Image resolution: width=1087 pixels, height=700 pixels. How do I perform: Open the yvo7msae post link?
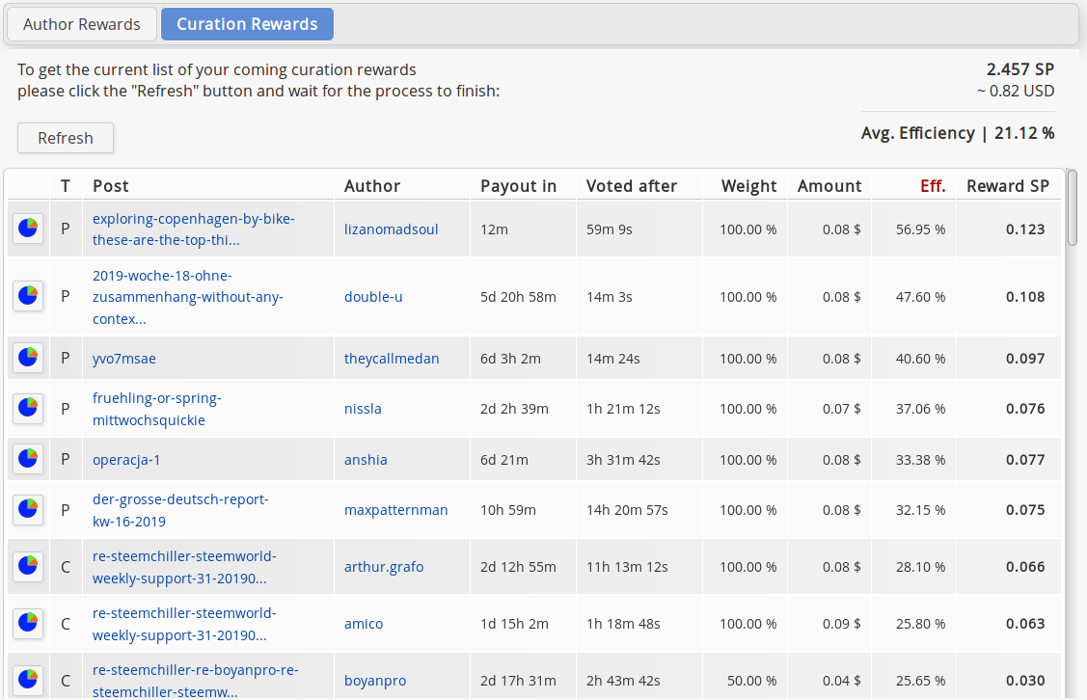124,359
